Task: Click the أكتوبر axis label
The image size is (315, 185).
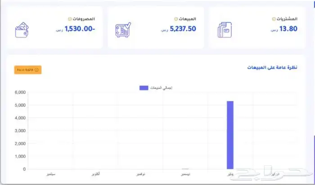Action: tap(95, 174)
